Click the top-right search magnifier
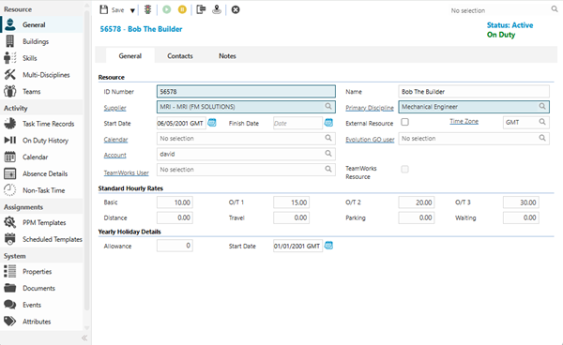 (x=555, y=9)
